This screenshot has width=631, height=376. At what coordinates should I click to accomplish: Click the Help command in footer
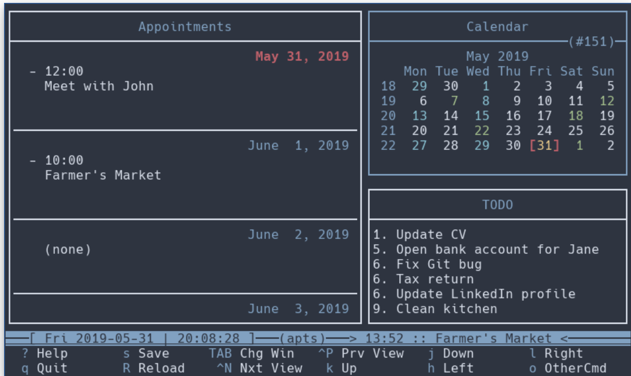tap(52, 353)
